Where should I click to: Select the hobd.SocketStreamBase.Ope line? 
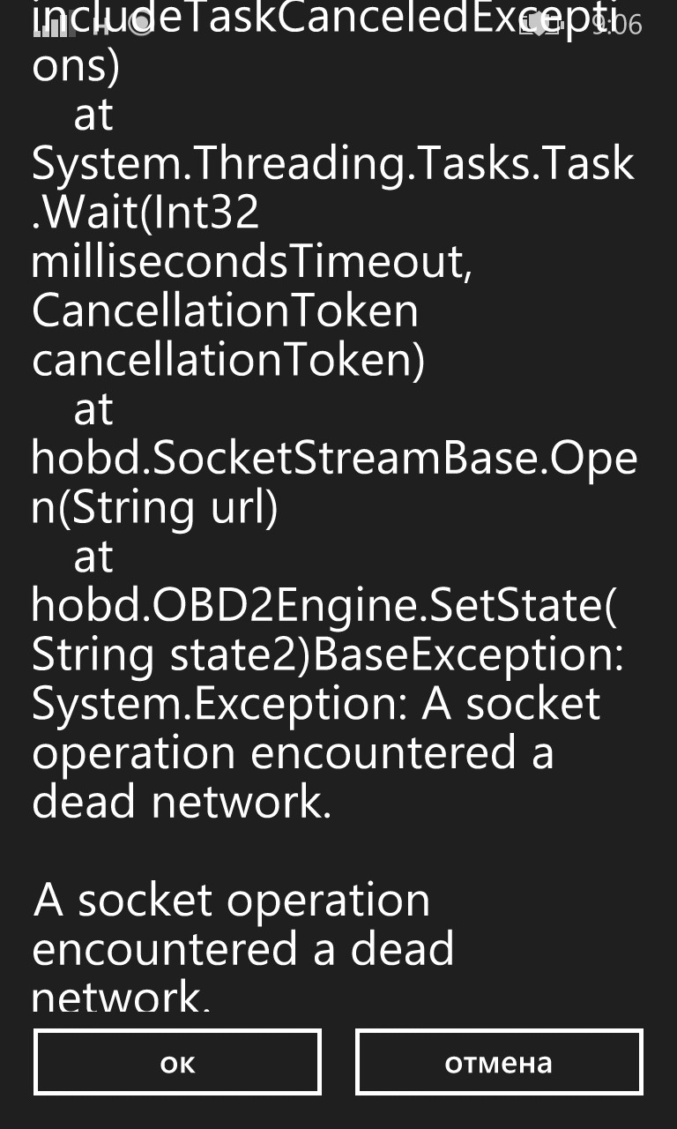tap(334, 460)
